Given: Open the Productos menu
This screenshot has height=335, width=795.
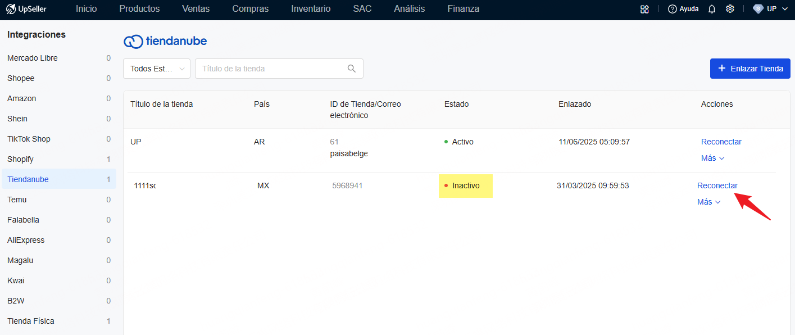Looking at the screenshot, I should pos(140,9).
